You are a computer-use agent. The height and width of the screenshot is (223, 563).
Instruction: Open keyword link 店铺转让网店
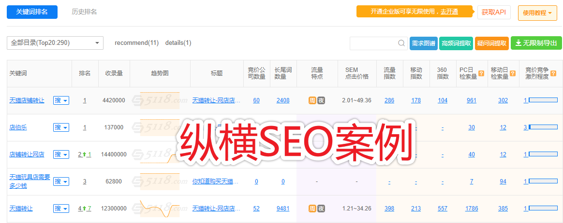point(27,154)
